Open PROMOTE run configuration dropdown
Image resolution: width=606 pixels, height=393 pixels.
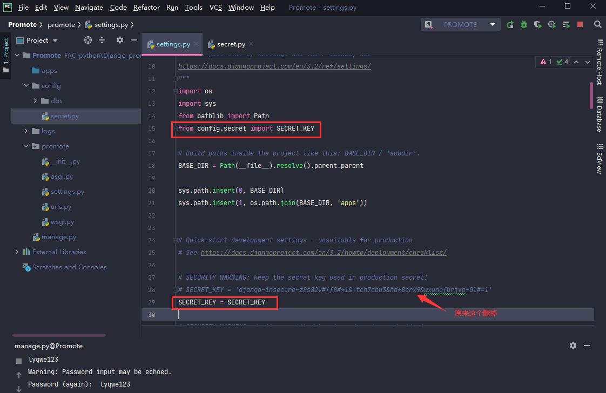[x=460, y=25]
